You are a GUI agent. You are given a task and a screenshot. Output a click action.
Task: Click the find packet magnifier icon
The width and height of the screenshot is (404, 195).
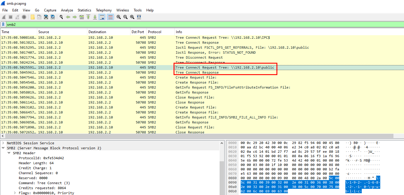61,17
